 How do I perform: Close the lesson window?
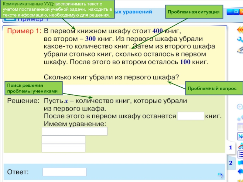coord(241,12)
